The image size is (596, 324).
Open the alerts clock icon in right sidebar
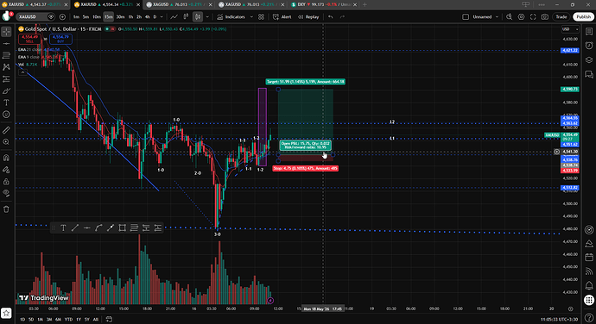(x=589, y=46)
